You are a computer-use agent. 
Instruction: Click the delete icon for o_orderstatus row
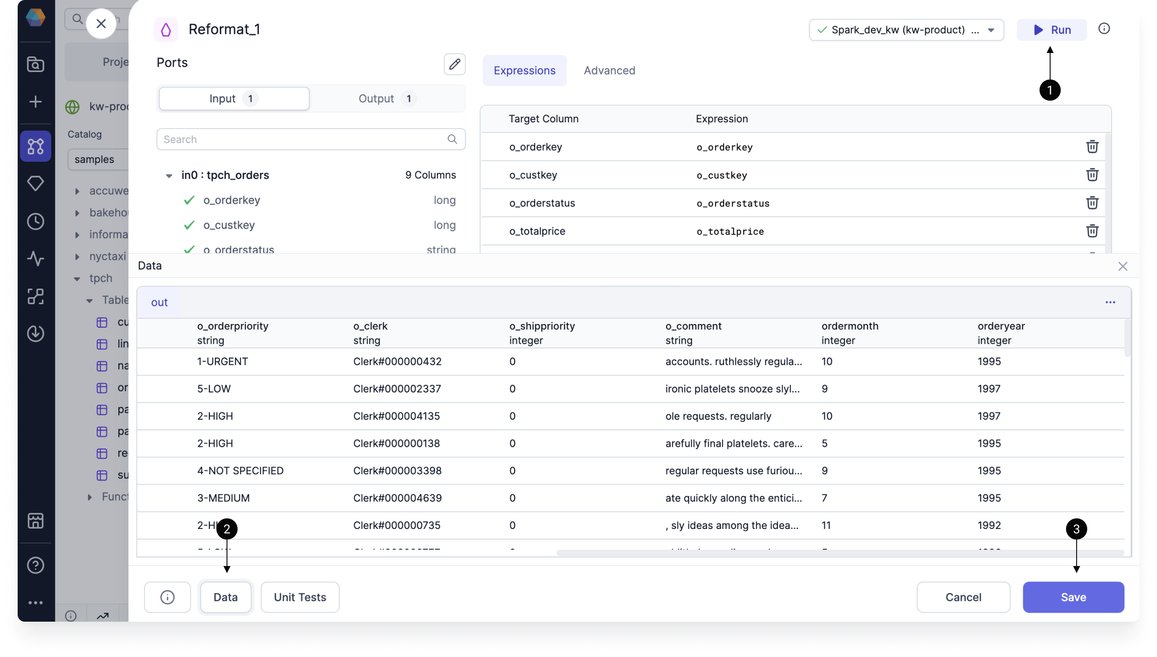(x=1093, y=204)
